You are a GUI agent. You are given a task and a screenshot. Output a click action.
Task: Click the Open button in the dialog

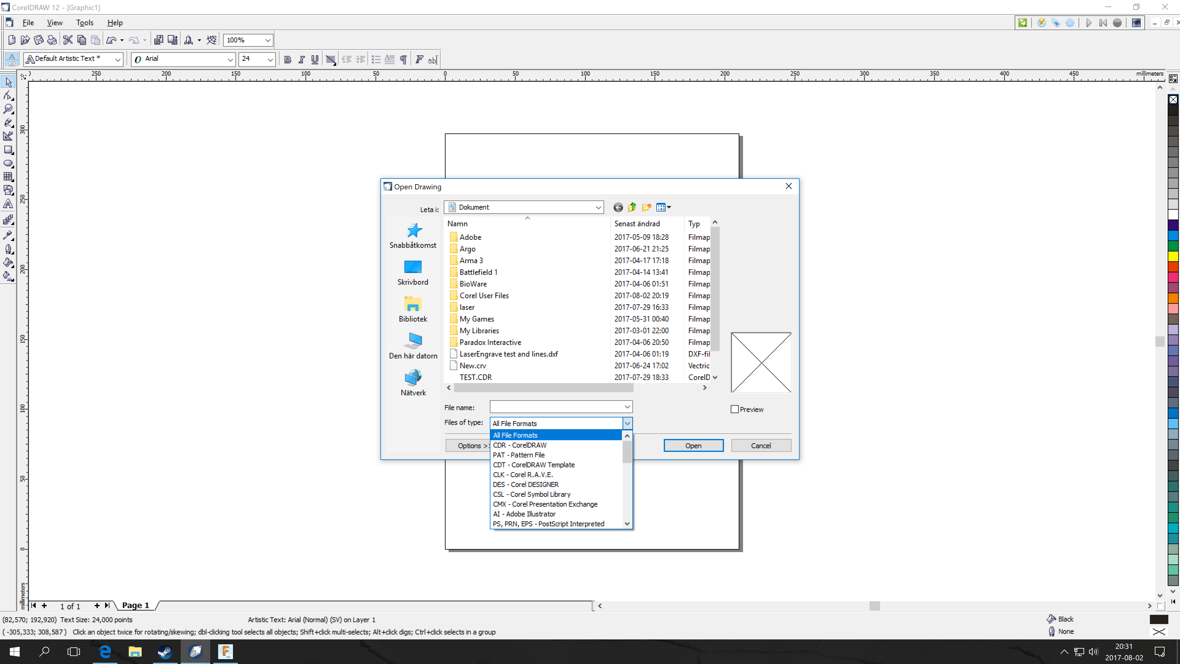point(693,445)
